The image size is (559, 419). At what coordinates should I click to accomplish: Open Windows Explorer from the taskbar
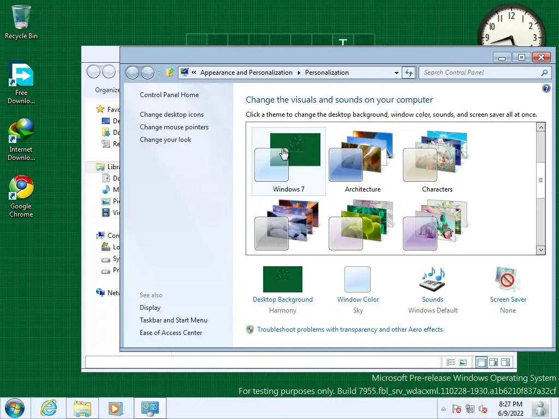point(82,408)
